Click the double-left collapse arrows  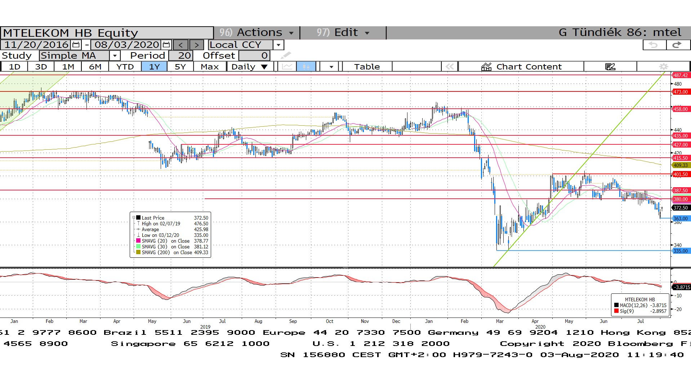pos(449,67)
